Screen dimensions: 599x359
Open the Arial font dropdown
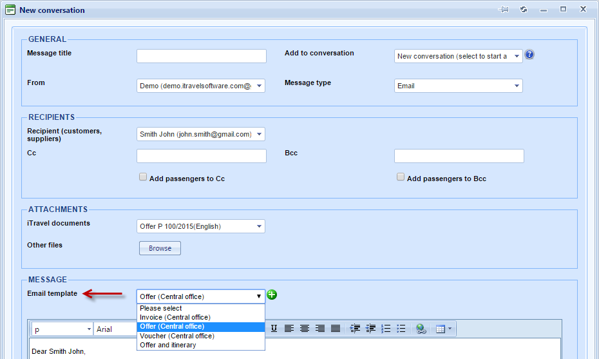point(115,329)
